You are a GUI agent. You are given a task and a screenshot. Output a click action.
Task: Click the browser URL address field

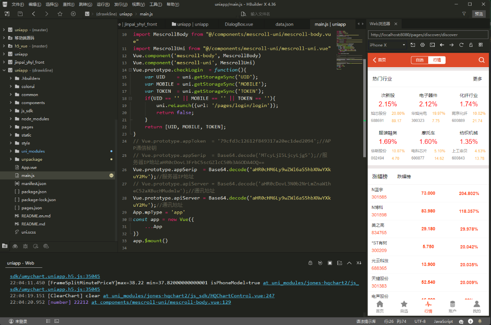(428, 35)
